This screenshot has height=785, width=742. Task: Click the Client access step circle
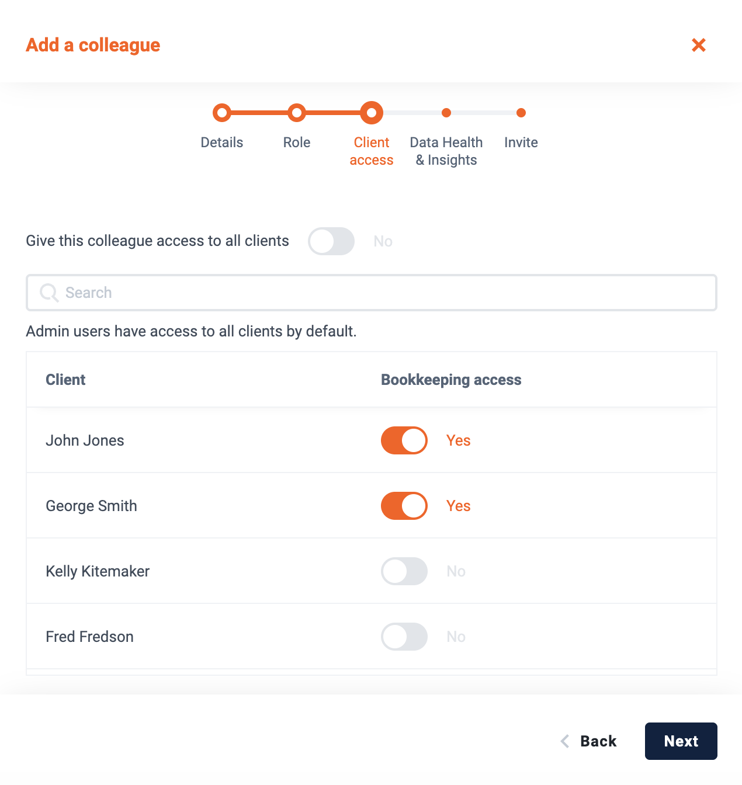pos(372,113)
